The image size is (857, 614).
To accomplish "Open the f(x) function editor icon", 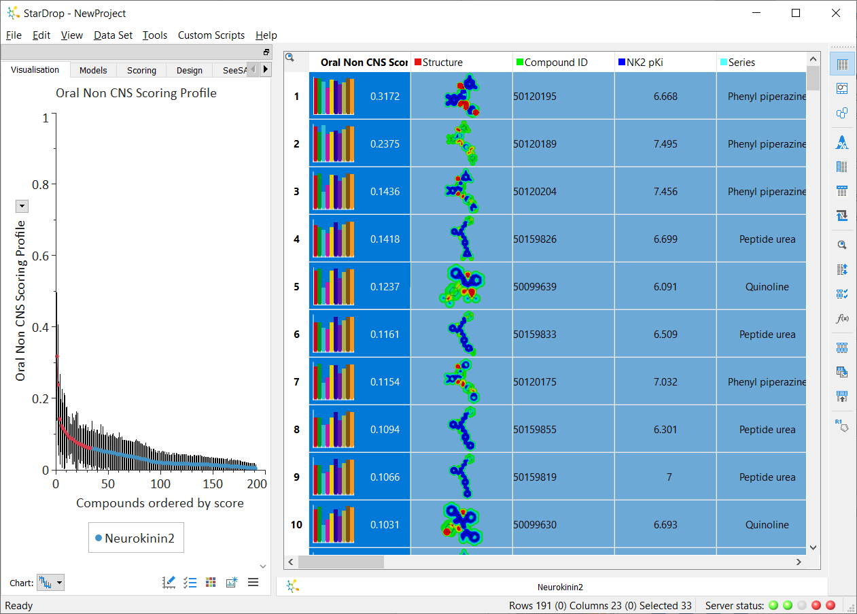I will [x=843, y=318].
